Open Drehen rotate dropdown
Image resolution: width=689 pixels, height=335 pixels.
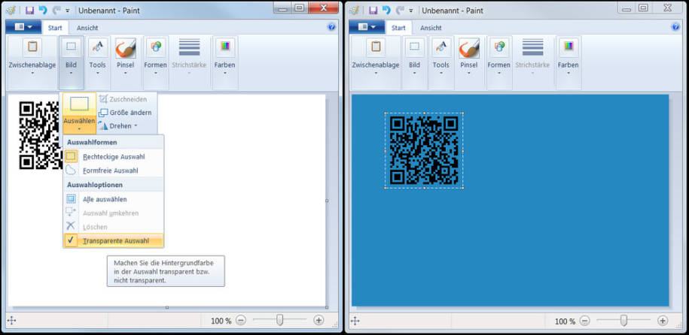coord(117,126)
